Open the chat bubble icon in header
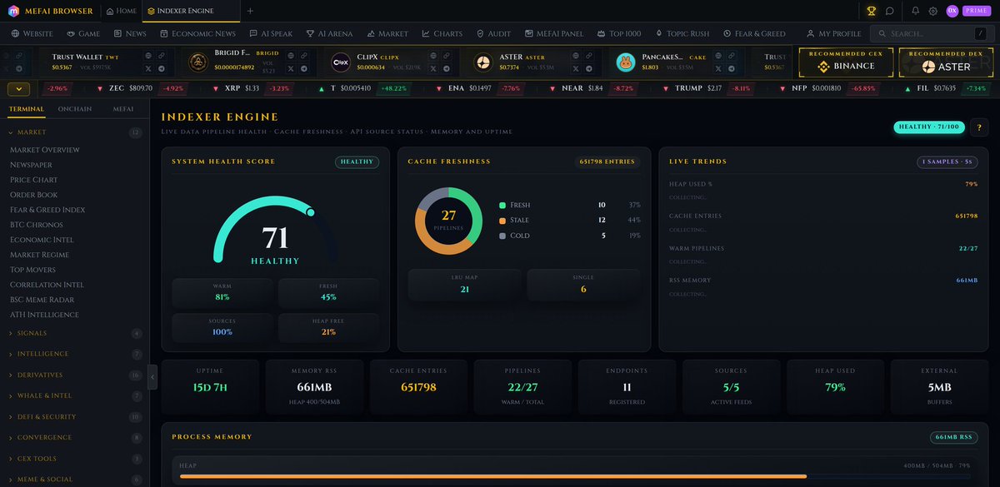The width and height of the screenshot is (1000, 487). pyautogui.click(x=890, y=11)
